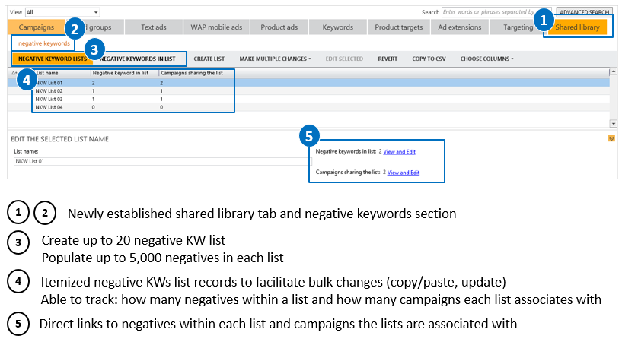This screenshot has width=622, height=342.
Task: Select the WAP mobile ads tab
Action: (x=215, y=27)
